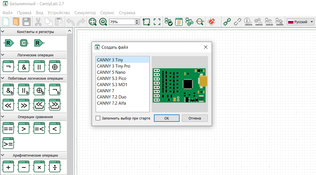Select the logical OR (||) block
Viewport: 316px width, 175px height.
tap(39, 66)
